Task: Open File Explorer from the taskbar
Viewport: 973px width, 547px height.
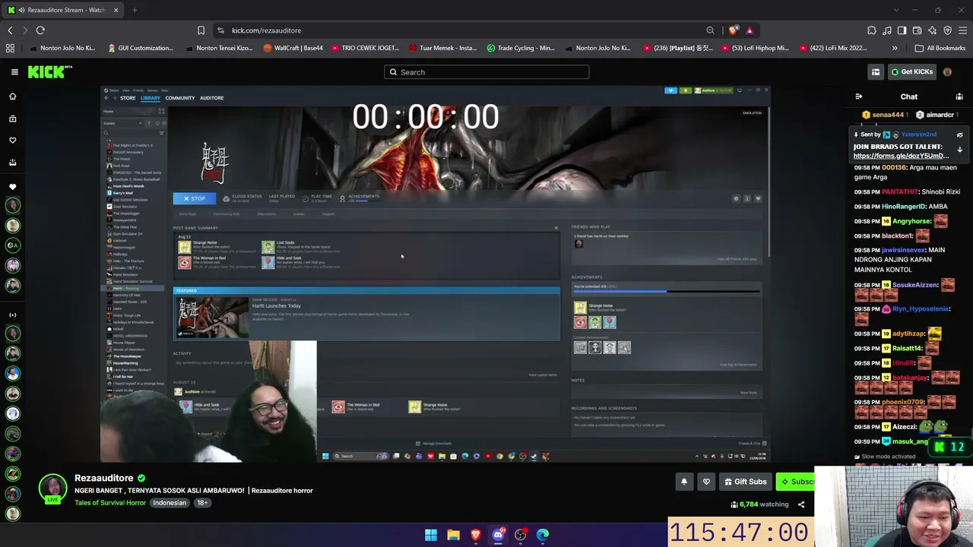Action: pyautogui.click(x=453, y=535)
